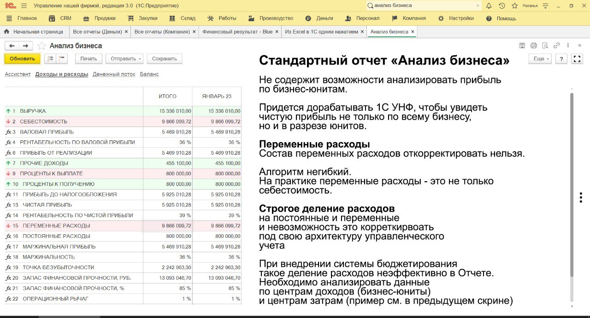This screenshot has height=318, width=590.
Task: Click the yellow Обновить button
Action: point(23,58)
